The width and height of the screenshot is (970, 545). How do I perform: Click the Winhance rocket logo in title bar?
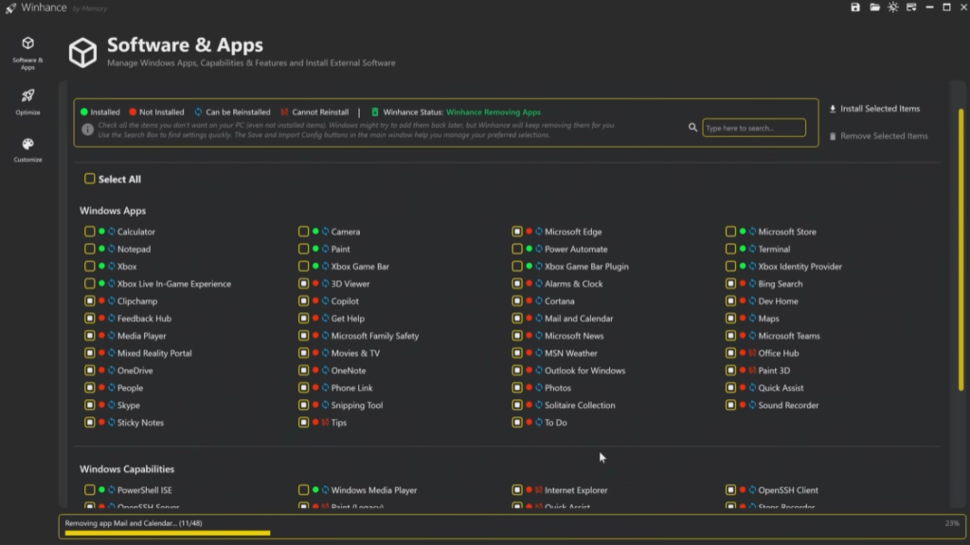point(10,8)
